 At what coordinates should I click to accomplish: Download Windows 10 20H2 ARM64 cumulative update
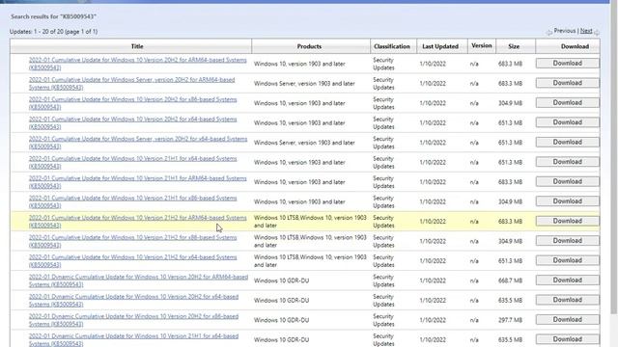(567, 64)
